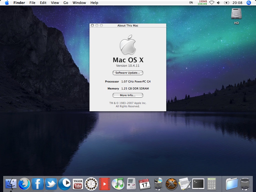Image resolution: width=256 pixels, height=192 pixels.
Task: Open the volume control in menu bar
Action: pyautogui.click(x=218, y=3)
